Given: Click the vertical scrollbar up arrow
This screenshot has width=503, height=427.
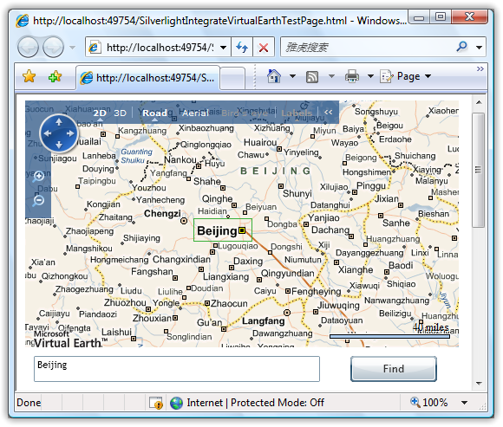Looking at the screenshot, I should point(479,102).
